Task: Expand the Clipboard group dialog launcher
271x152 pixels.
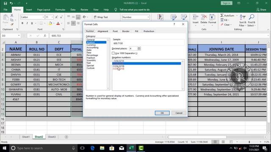Action: [17, 29]
